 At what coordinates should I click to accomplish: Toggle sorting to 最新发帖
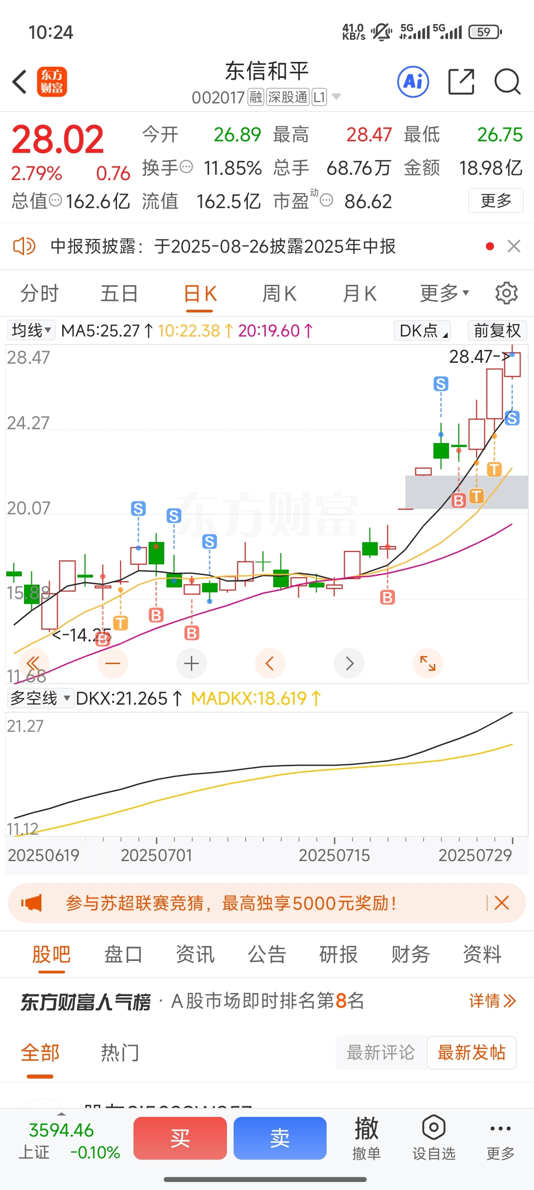click(471, 1053)
